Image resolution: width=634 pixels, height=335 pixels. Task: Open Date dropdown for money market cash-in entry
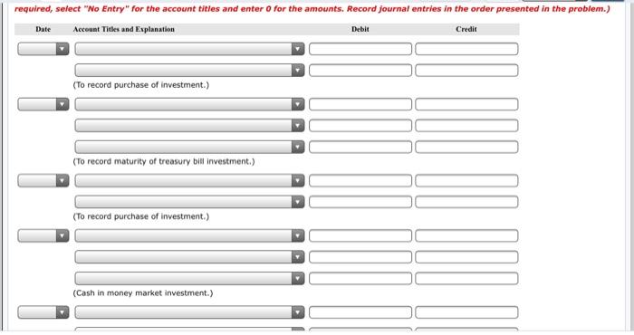point(43,235)
